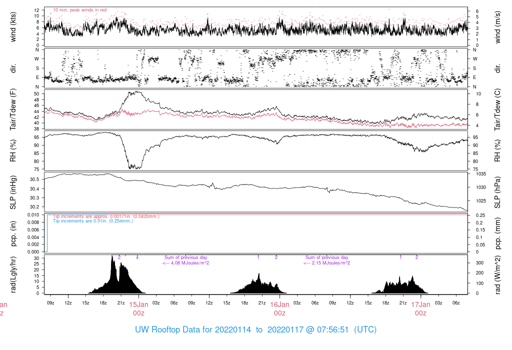Select the "rad (W/m^2)" axis label
The width and height of the screenshot is (512, 350).
click(x=497, y=275)
